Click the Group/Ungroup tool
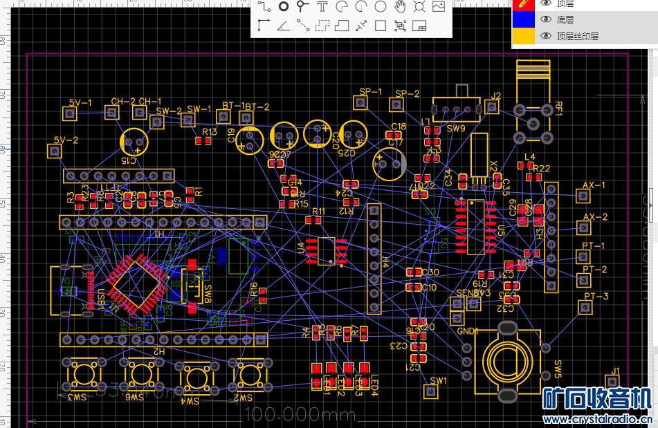This screenshot has width=658, height=428. pyautogui.click(x=400, y=26)
